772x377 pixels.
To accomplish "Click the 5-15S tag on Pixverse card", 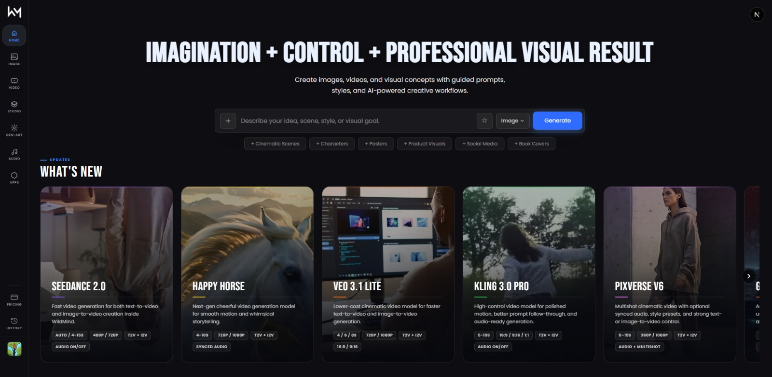I will 625,335.
